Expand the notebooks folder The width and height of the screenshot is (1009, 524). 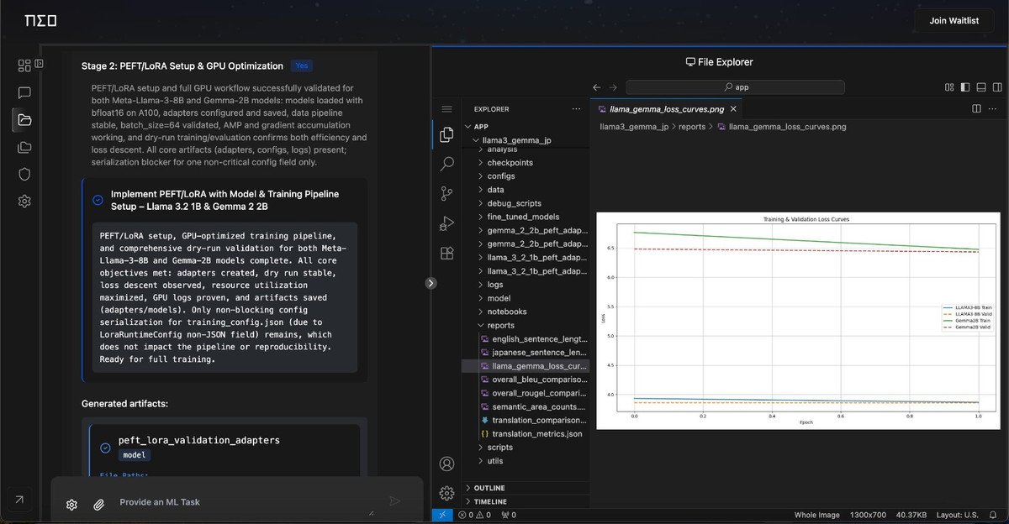(x=525, y=312)
